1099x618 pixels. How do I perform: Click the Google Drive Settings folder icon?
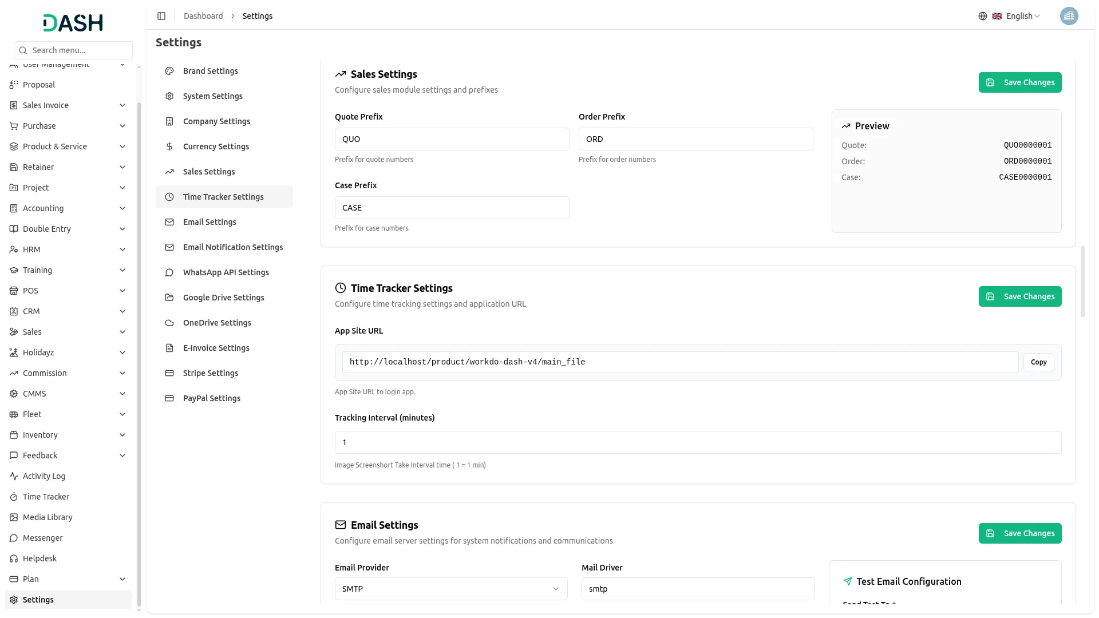click(x=169, y=298)
